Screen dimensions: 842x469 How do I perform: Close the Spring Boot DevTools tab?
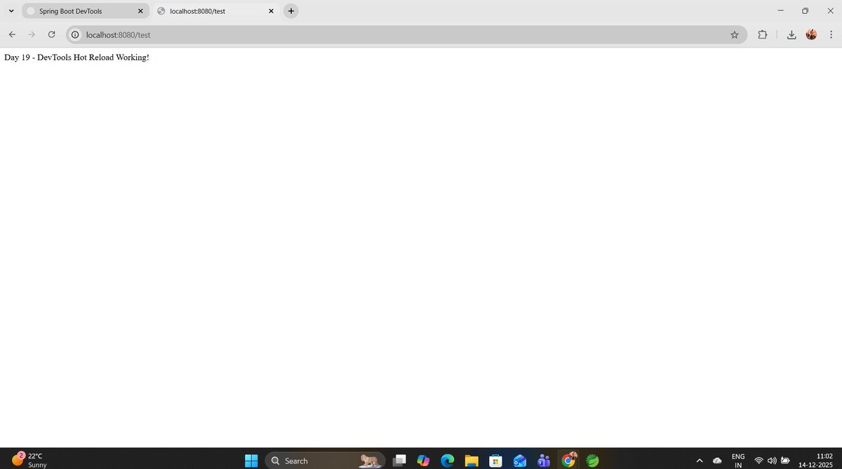(140, 11)
